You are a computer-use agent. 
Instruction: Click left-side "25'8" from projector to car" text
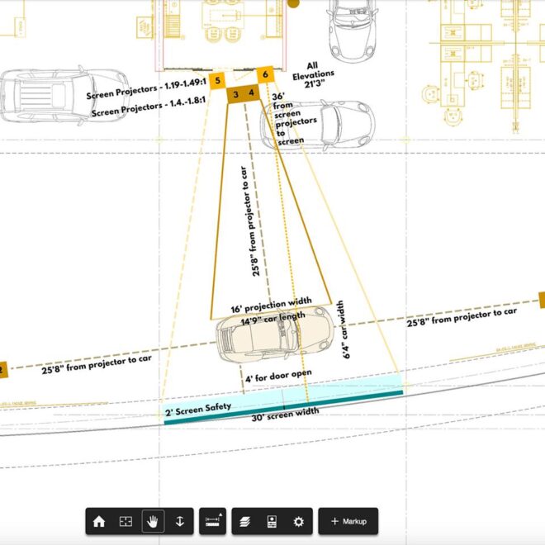(x=97, y=365)
